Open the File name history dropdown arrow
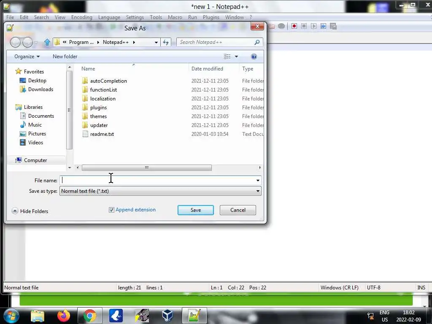The height and width of the screenshot is (324, 432). pos(258,181)
